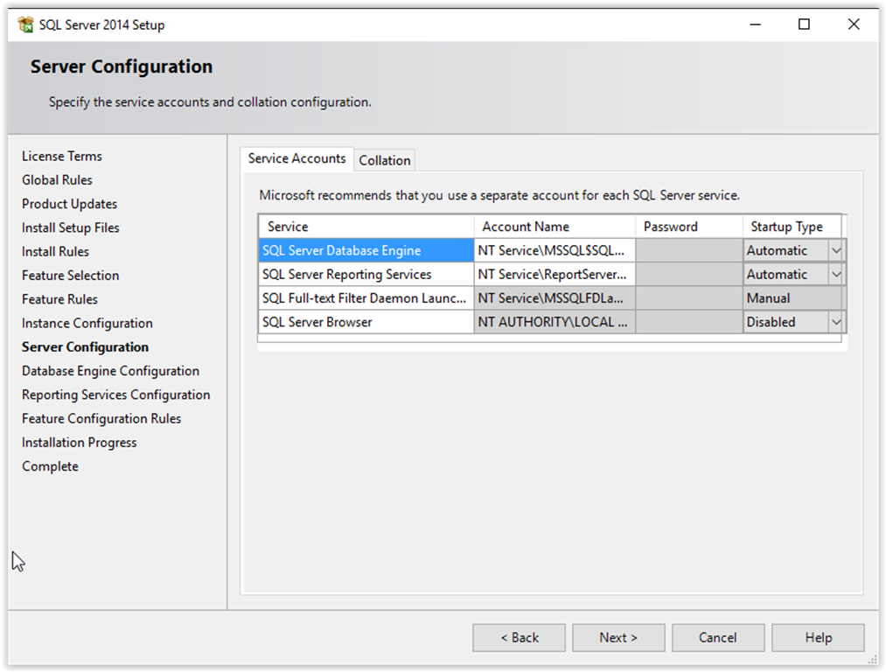
Task: Click Global Rules in the step list
Action: point(57,179)
